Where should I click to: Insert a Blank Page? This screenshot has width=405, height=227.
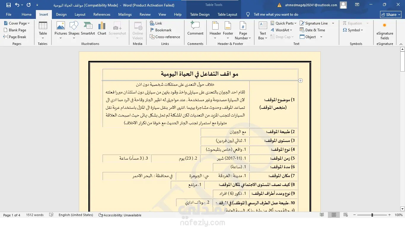(15, 30)
